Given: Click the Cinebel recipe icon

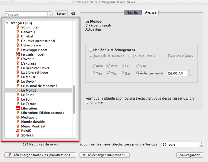Looking at the screenshot, I should pyautogui.click(x=18, y=36).
